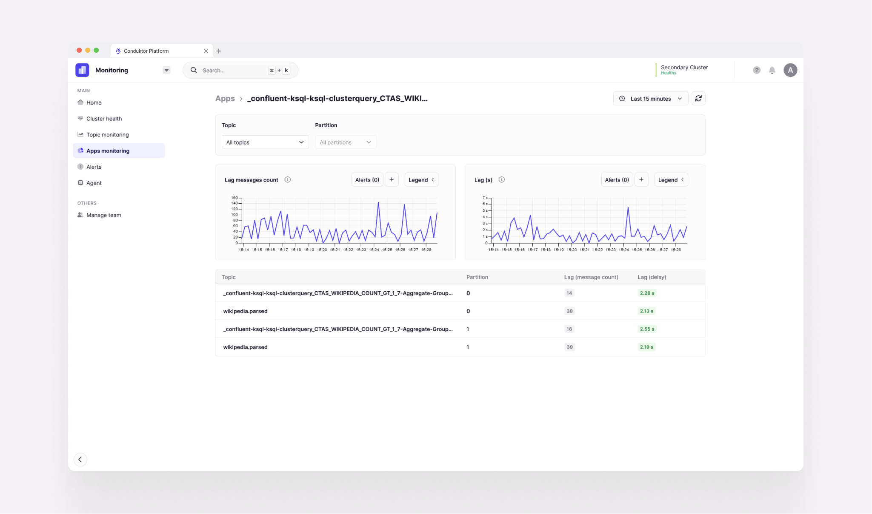Focus the Search input field
872x514 pixels.
point(240,70)
